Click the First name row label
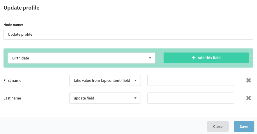The height and width of the screenshot is (134, 257). 13,80
